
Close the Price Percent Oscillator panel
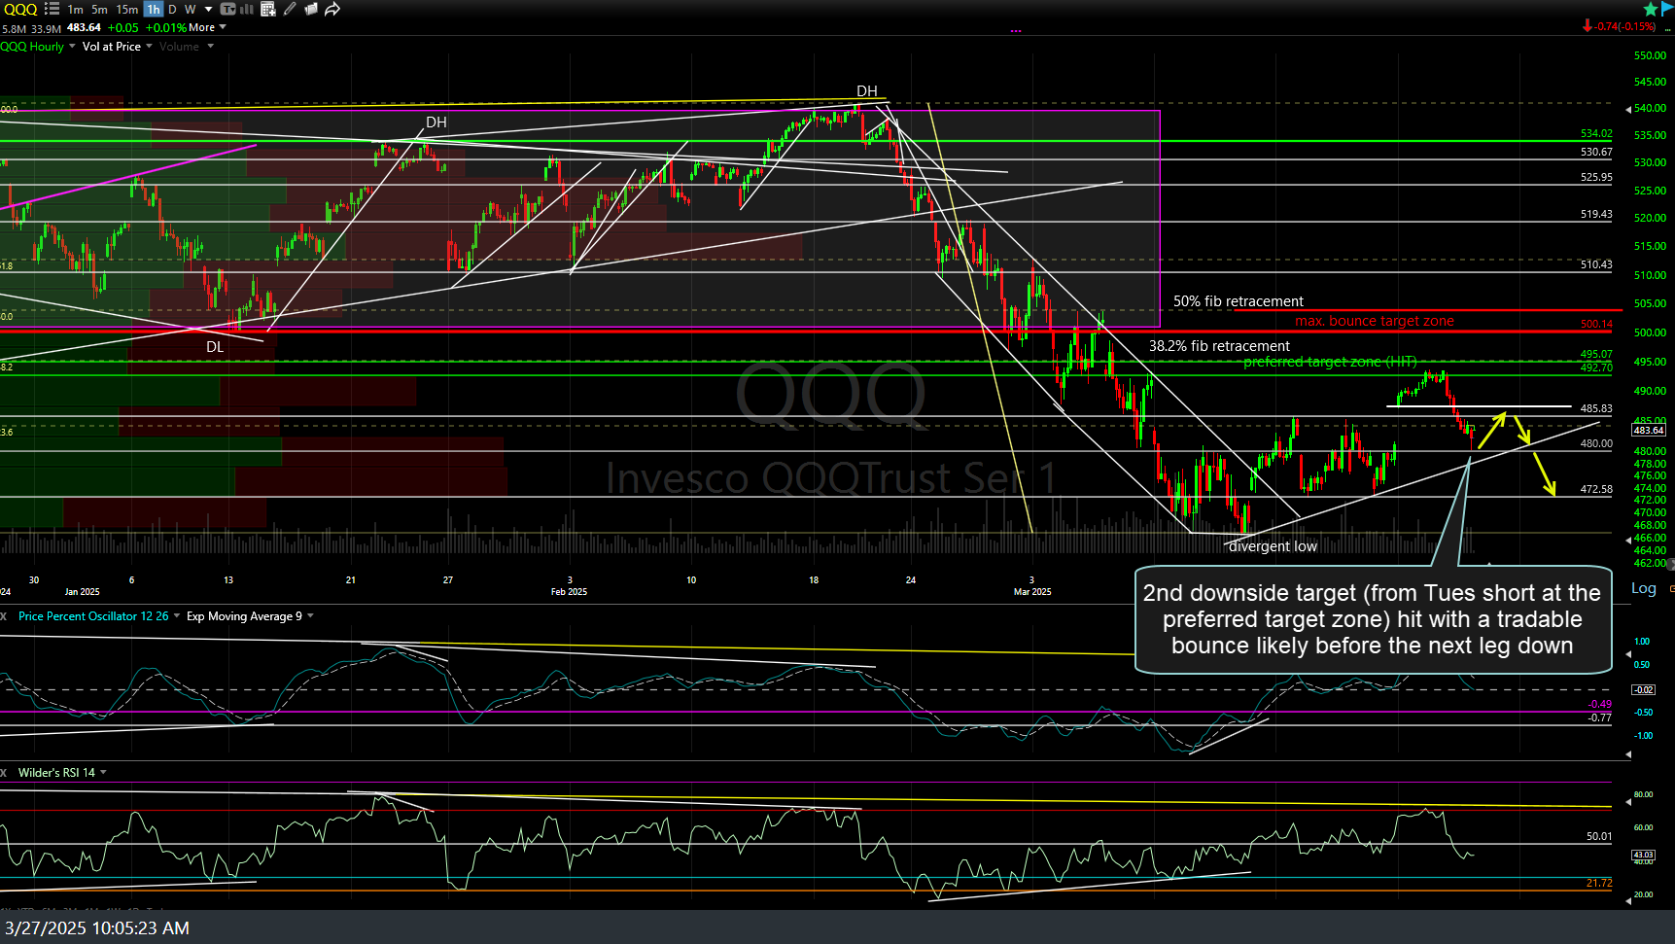4,616
